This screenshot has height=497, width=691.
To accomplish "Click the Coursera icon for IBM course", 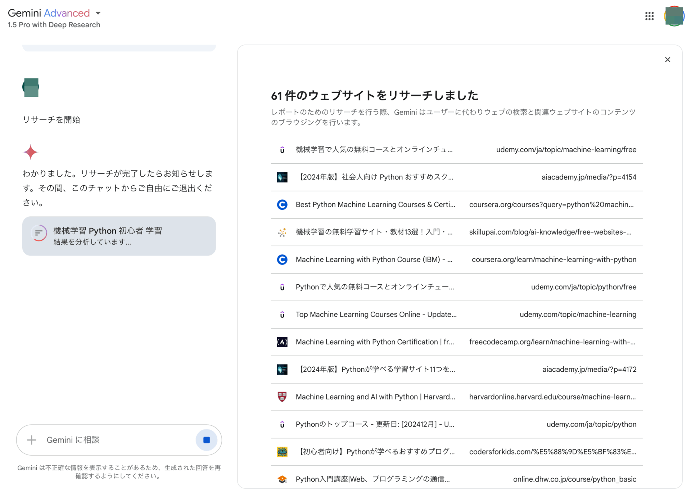I will click(x=282, y=259).
